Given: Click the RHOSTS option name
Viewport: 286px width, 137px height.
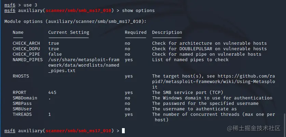Looking at the screenshot, I should [x=21, y=76].
